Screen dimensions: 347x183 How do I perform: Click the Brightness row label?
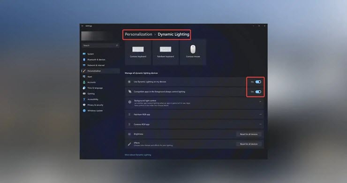[x=138, y=134]
